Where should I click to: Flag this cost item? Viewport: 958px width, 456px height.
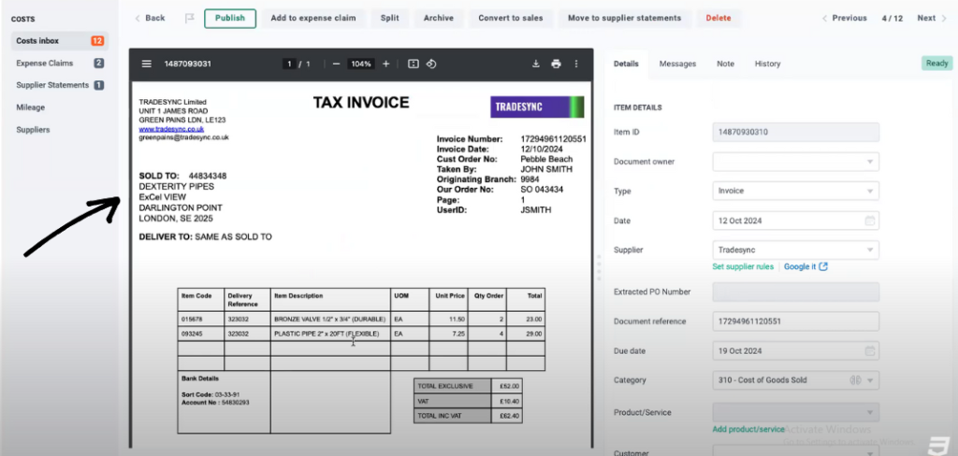point(189,18)
